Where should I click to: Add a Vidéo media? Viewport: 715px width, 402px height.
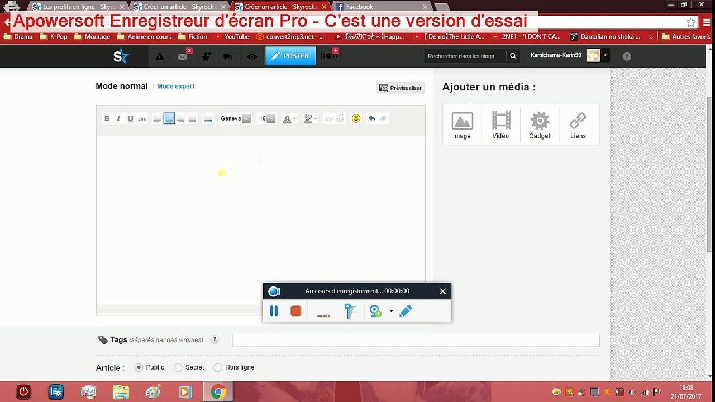click(501, 125)
